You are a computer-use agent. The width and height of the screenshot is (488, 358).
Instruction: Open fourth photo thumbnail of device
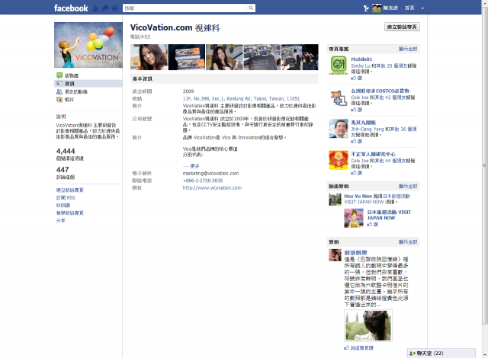click(x=262, y=57)
